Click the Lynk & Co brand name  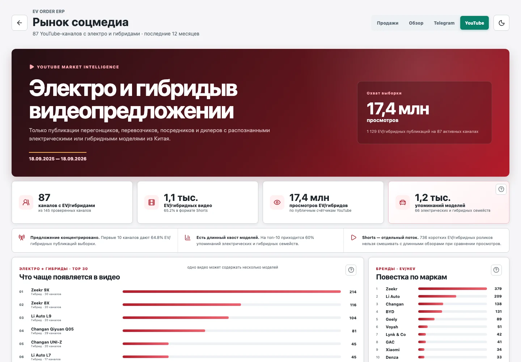click(396, 334)
